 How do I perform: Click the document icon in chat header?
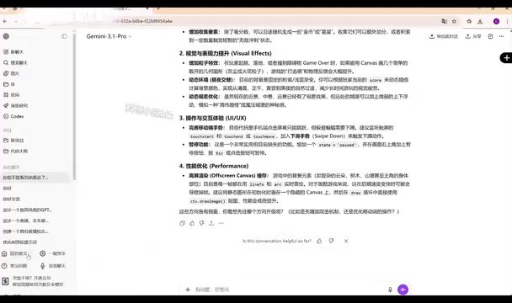(x=490, y=36)
